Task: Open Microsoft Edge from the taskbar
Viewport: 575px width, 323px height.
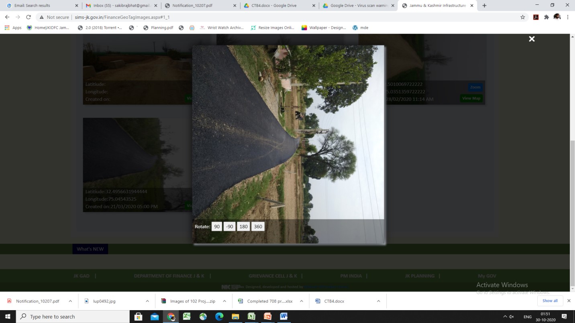Action: 219,317
